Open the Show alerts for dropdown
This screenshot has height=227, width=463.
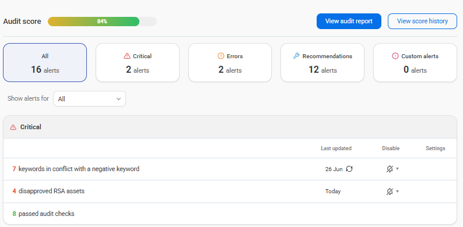(x=89, y=99)
